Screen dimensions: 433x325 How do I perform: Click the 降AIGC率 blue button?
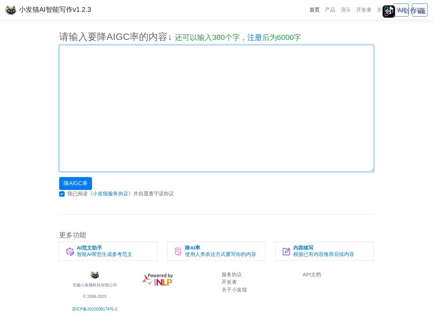click(75, 183)
